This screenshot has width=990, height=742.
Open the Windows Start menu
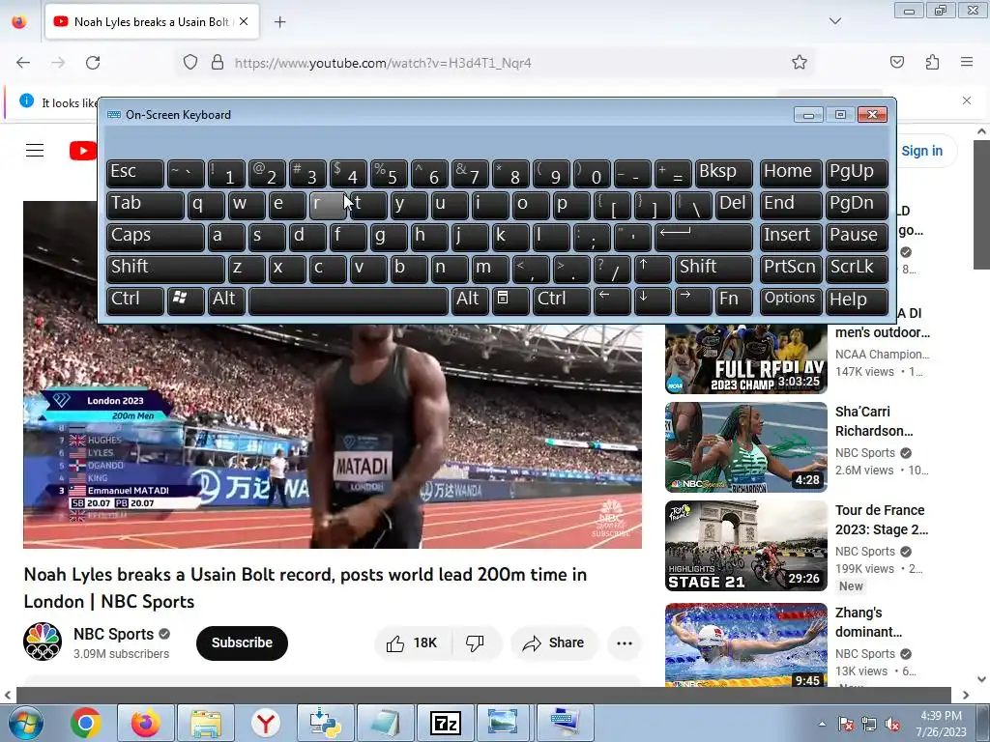[x=25, y=723]
